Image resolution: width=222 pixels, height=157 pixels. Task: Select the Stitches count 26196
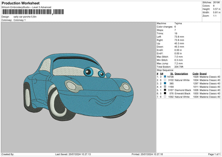click(x=217, y=3)
